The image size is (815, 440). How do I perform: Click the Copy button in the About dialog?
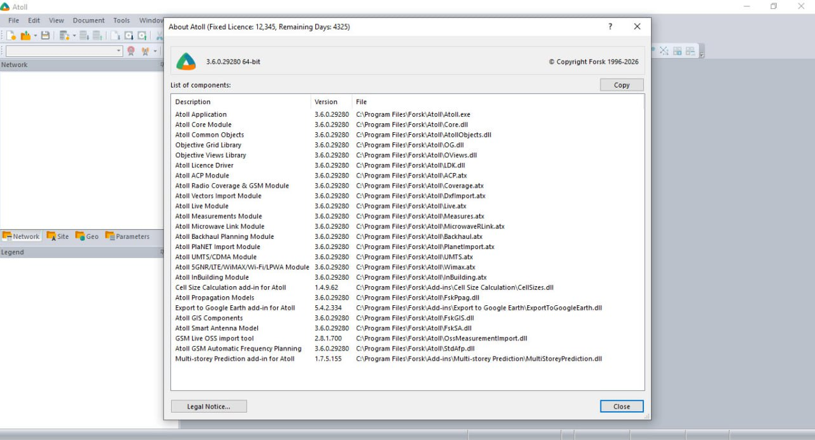point(622,85)
